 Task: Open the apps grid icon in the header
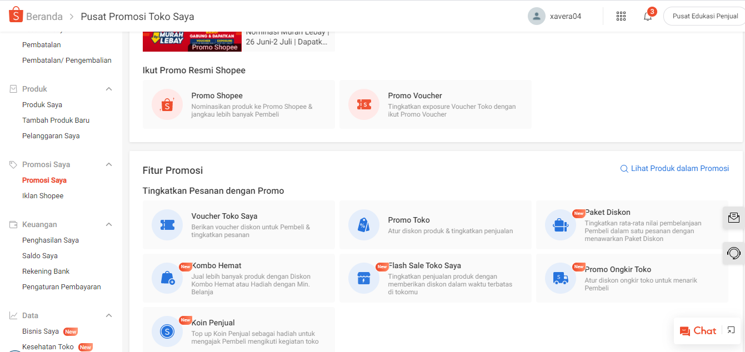click(x=621, y=16)
